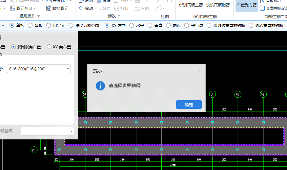Open the dropdown arrow left of 单板
Image resolution: width=287 pixels, height=170 pixels.
pyautogui.click(x=3, y=26)
